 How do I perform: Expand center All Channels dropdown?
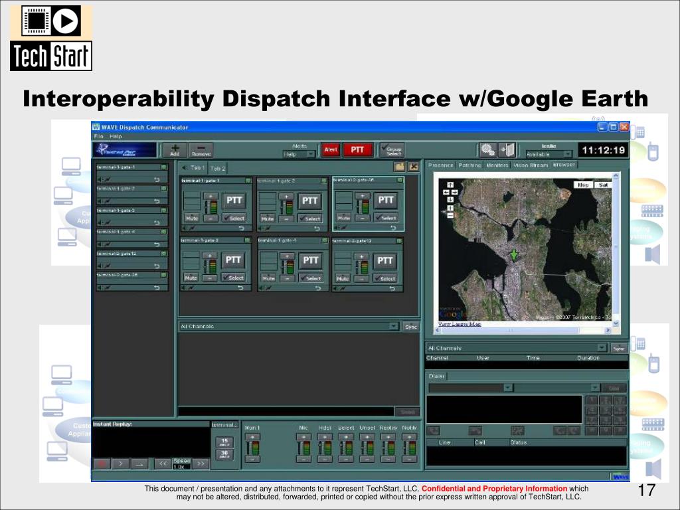coord(289,326)
